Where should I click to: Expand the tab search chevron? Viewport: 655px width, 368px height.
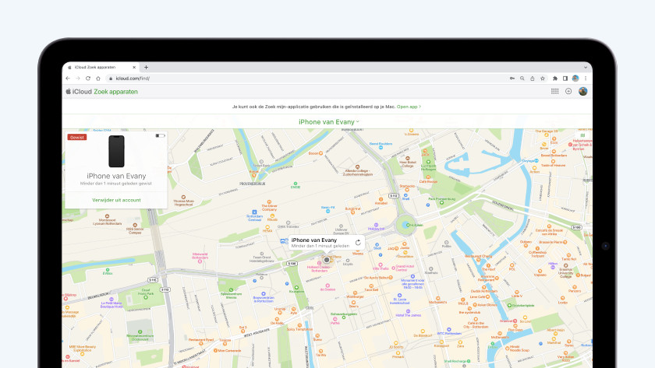pos(586,67)
